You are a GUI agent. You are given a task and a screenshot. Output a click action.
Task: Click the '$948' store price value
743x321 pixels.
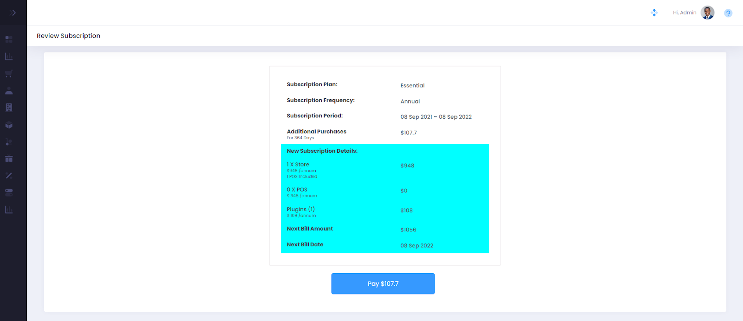(407, 166)
